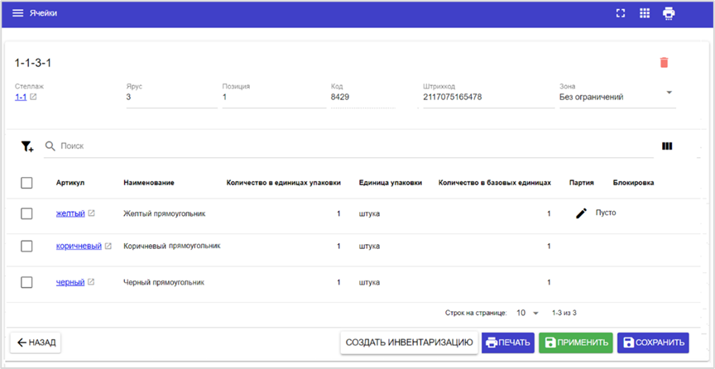Open the apps grid icon
Screen dimensions: 715x369
(645, 13)
